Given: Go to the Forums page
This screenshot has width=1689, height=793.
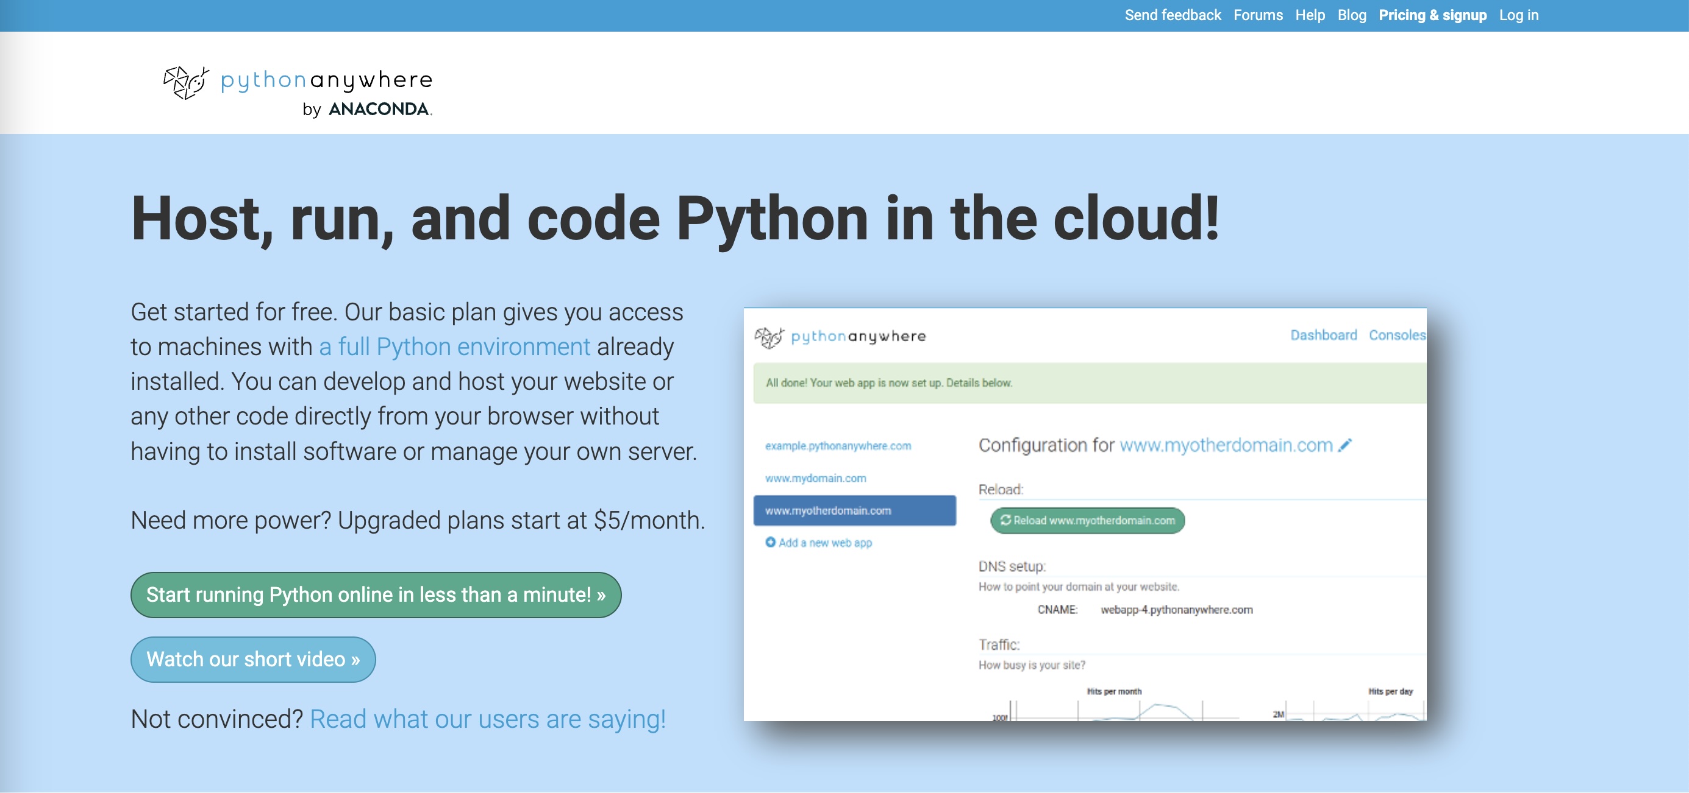Looking at the screenshot, I should (1257, 15).
